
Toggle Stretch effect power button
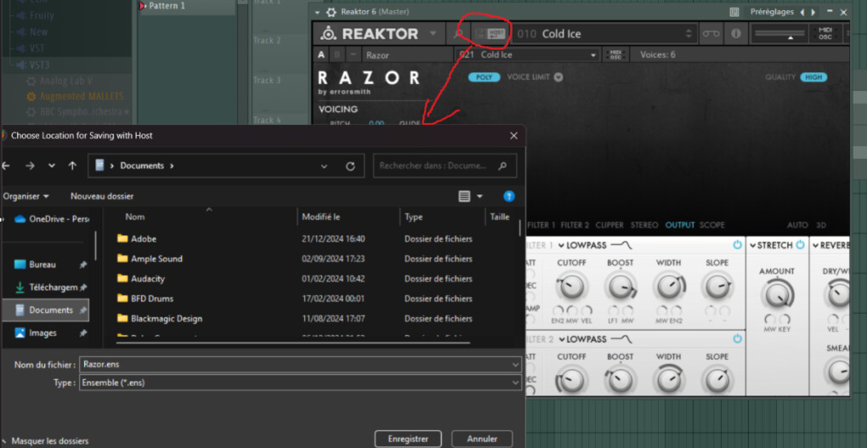800,245
